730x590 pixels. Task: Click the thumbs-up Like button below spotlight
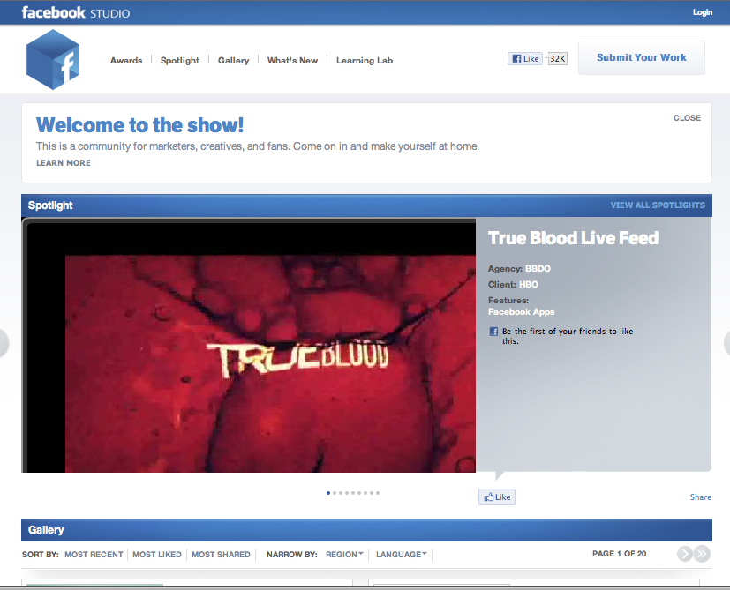[497, 497]
